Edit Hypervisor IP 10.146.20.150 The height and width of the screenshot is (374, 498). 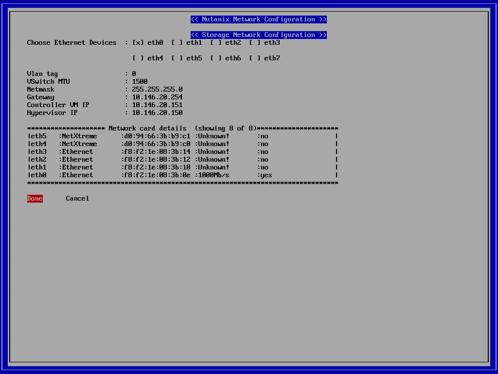(x=158, y=112)
